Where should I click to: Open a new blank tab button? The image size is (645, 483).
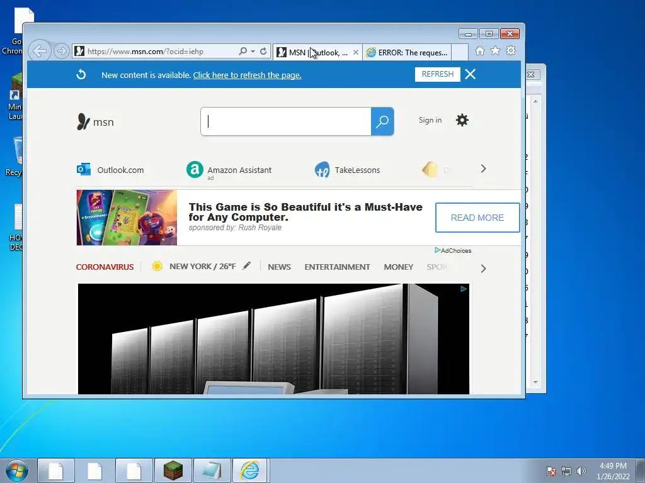tap(460, 53)
